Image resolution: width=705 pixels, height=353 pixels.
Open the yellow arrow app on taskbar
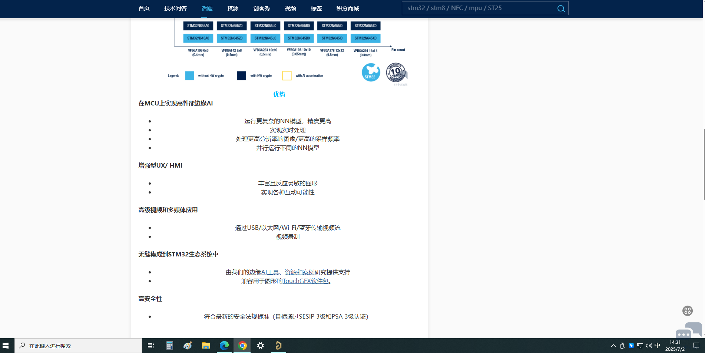click(279, 346)
